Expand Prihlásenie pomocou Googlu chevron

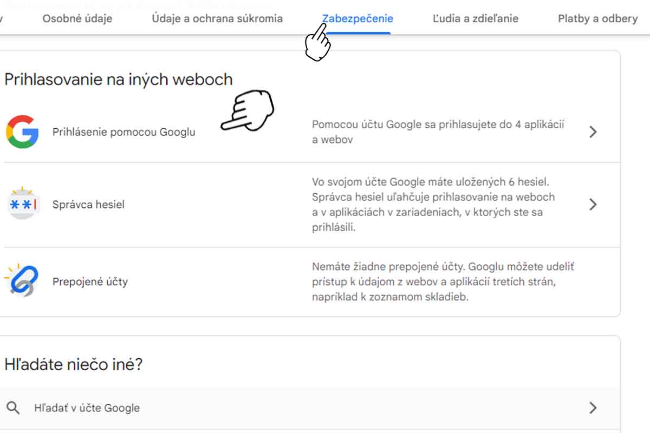(593, 132)
